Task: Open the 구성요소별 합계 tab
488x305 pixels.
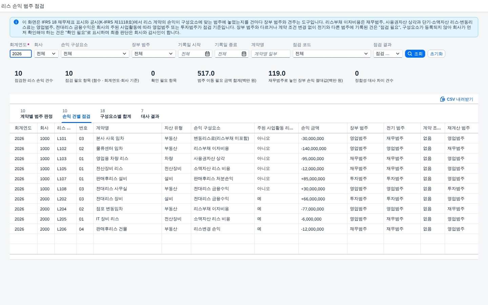Action: [116, 114]
